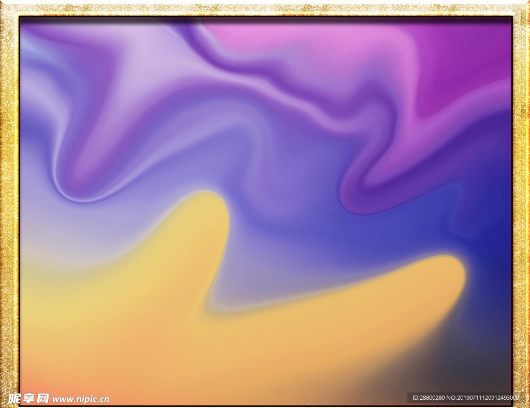Pick the peach-orange bottom-left area of painting

[x=47, y=378]
